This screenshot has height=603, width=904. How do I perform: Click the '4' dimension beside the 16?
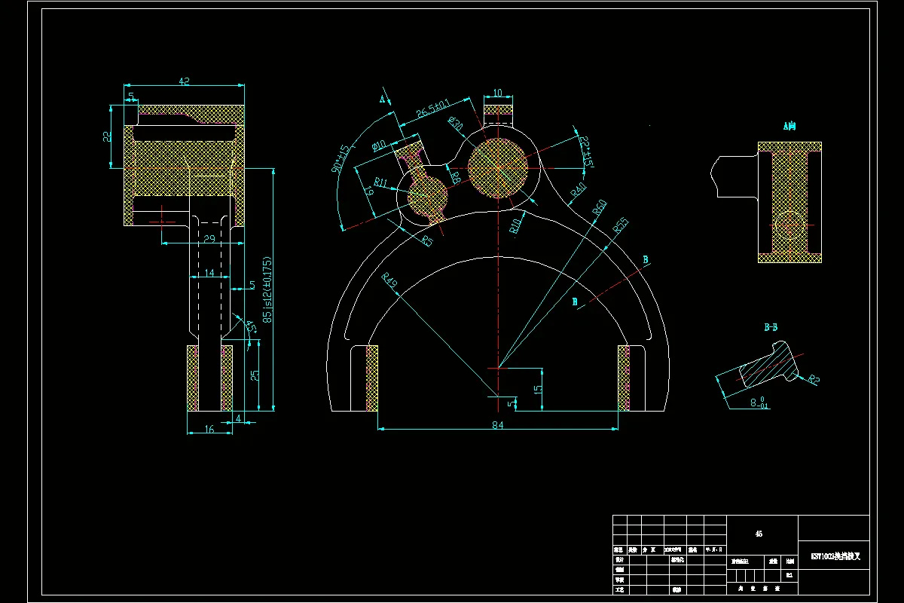(x=238, y=418)
